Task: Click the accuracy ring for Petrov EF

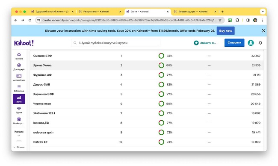Action: [161, 142]
